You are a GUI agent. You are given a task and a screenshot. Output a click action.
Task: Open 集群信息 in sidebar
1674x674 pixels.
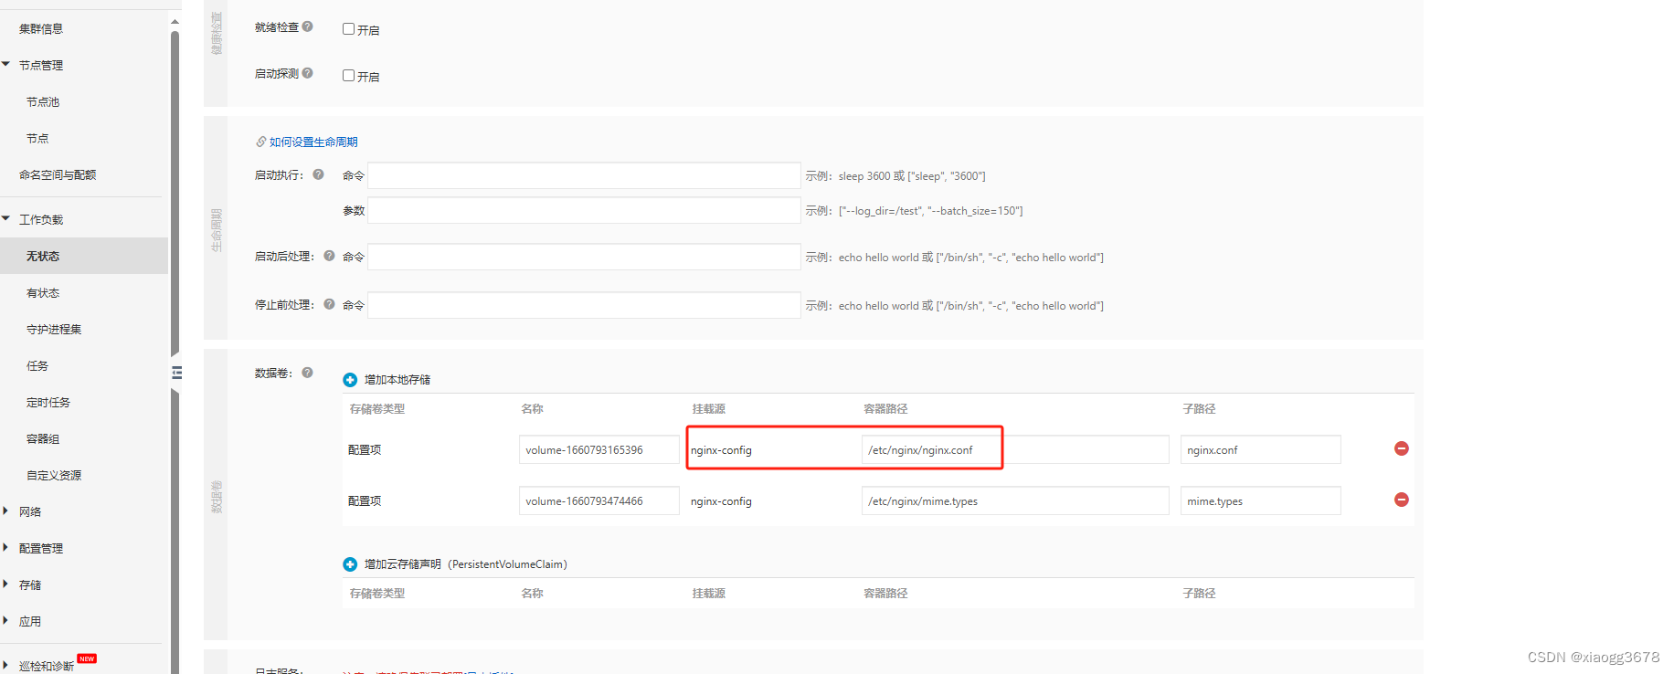[x=41, y=28]
